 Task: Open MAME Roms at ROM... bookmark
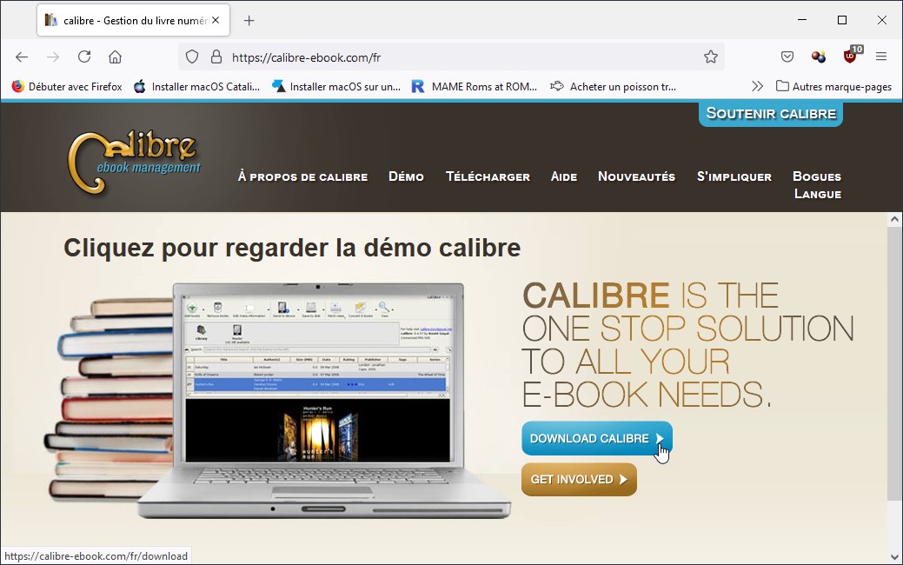click(x=475, y=87)
